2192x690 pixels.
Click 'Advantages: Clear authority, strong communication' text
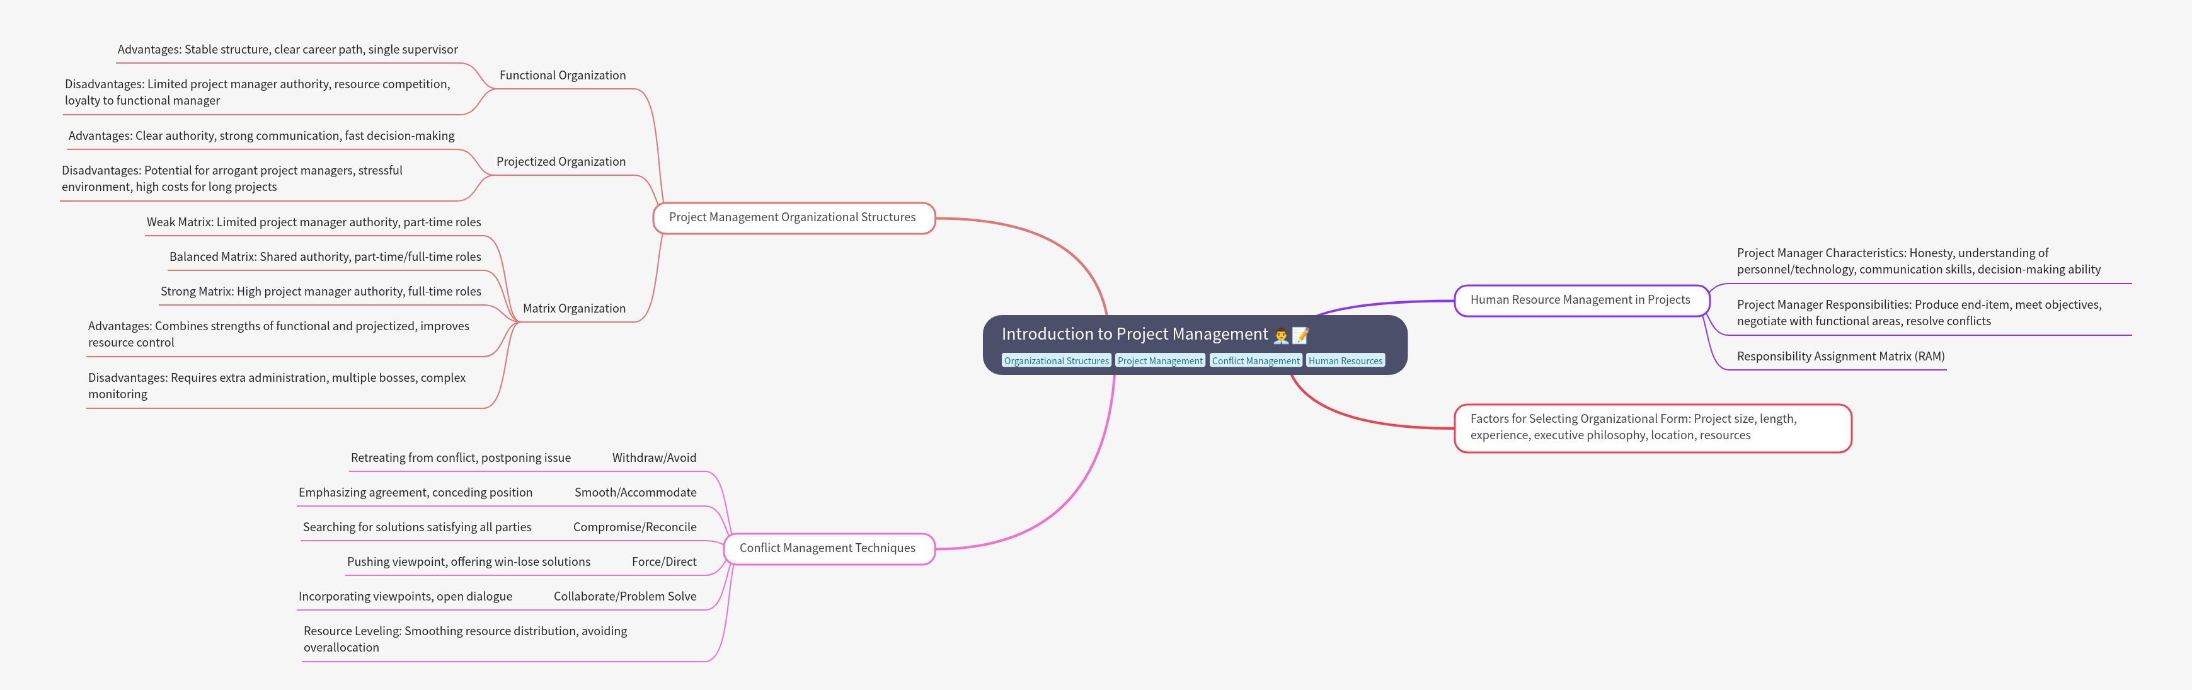pos(261,136)
